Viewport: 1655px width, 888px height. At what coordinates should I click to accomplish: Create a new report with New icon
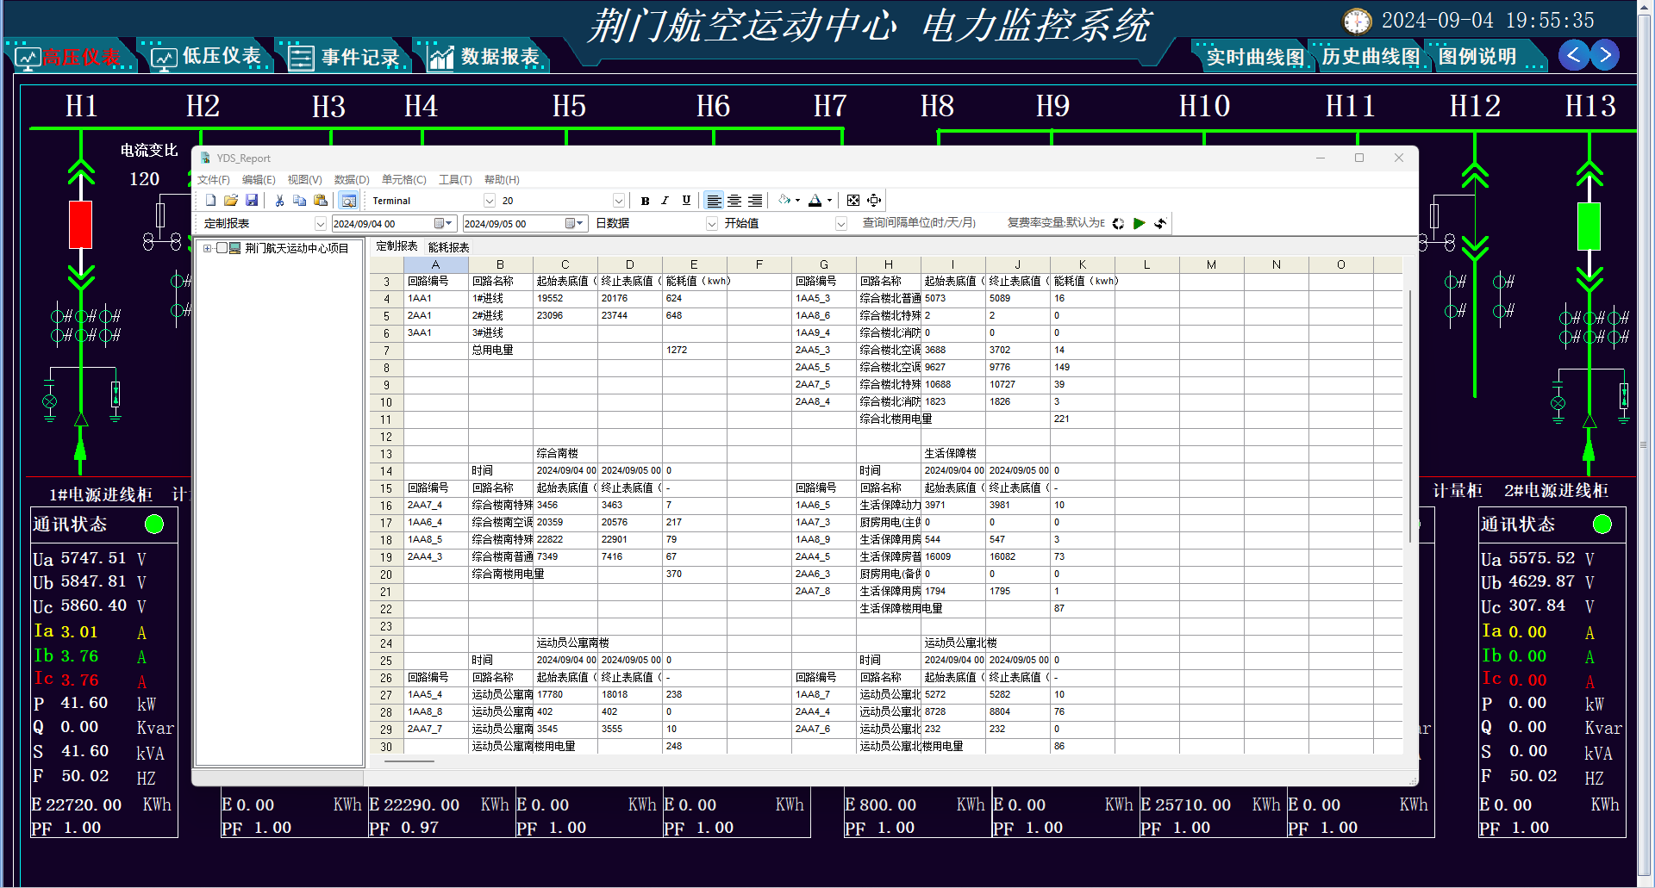click(x=210, y=201)
